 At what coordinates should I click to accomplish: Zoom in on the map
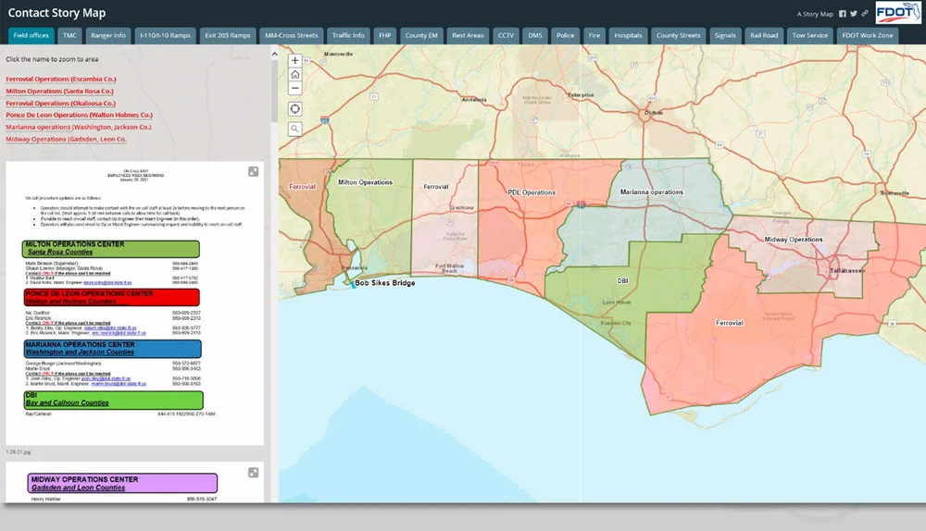click(x=294, y=60)
